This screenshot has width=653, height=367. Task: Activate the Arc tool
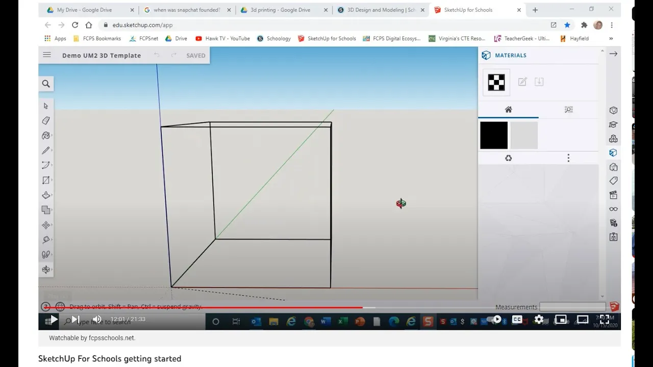[46, 165]
